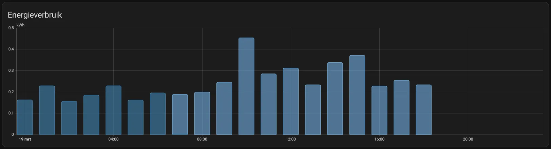
Task: Click the 14:00 bar just before second-tallest
Action: 335,99
